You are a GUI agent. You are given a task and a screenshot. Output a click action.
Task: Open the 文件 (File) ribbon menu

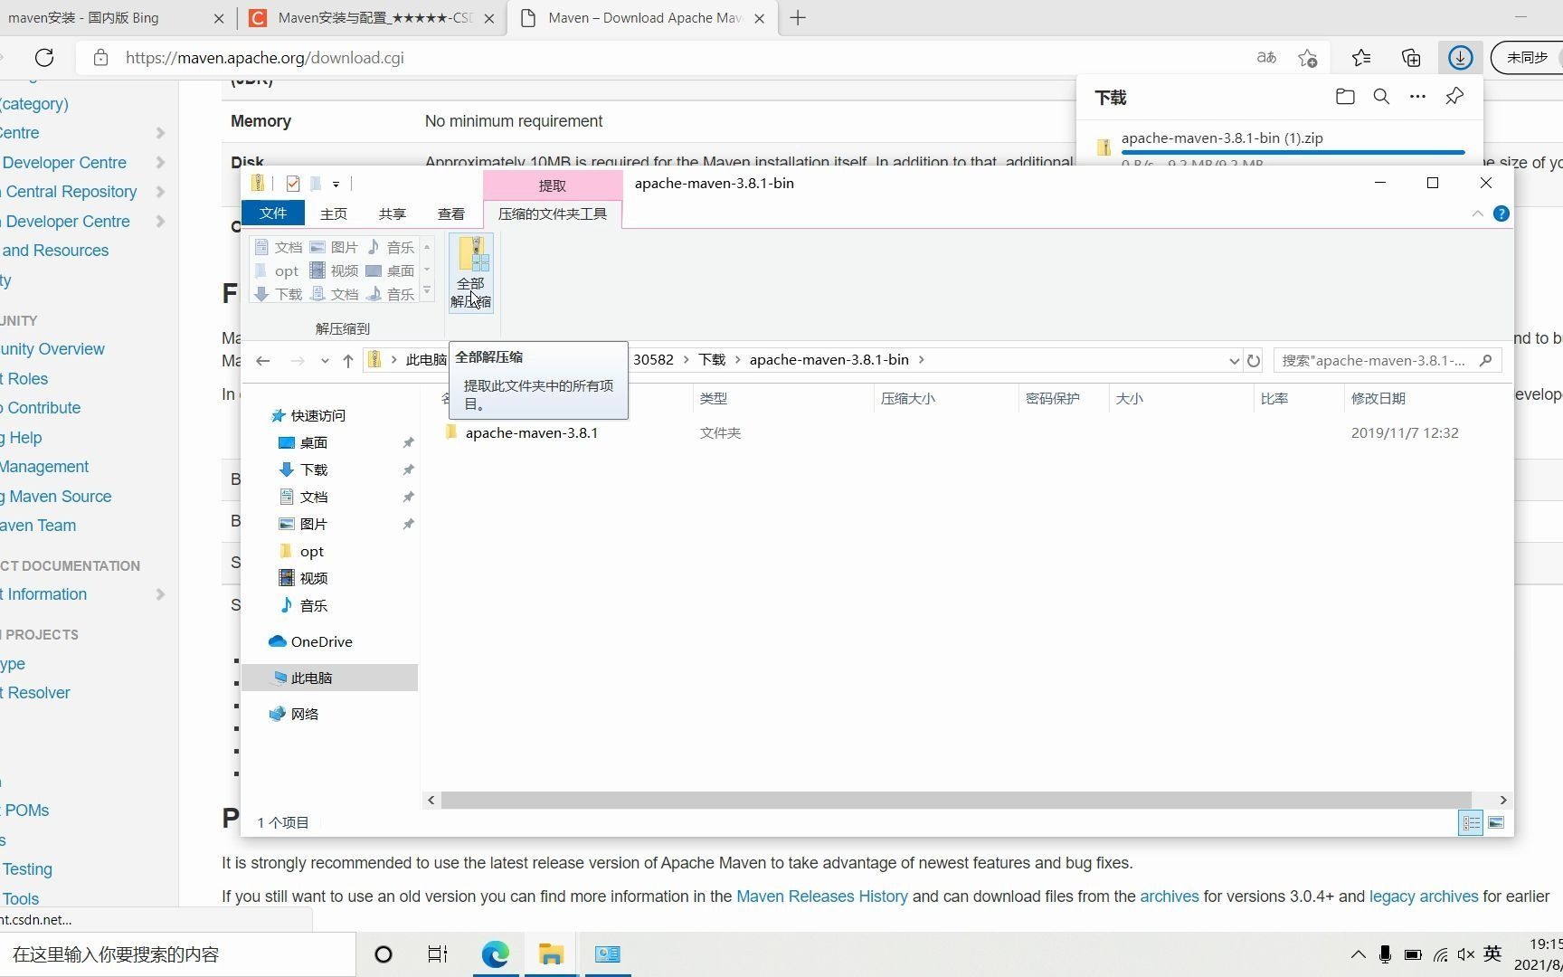tap(272, 213)
